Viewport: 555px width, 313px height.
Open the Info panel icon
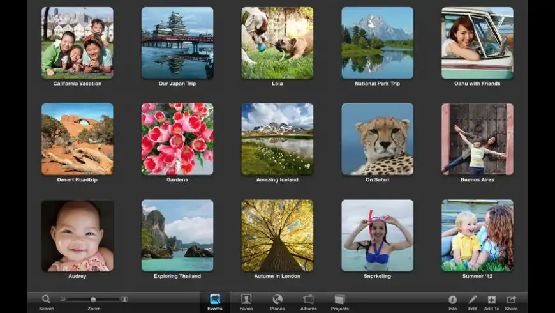(x=452, y=300)
